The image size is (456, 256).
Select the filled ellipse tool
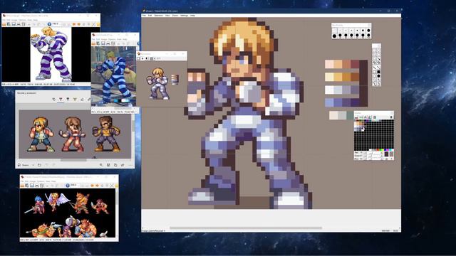tap(378, 76)
